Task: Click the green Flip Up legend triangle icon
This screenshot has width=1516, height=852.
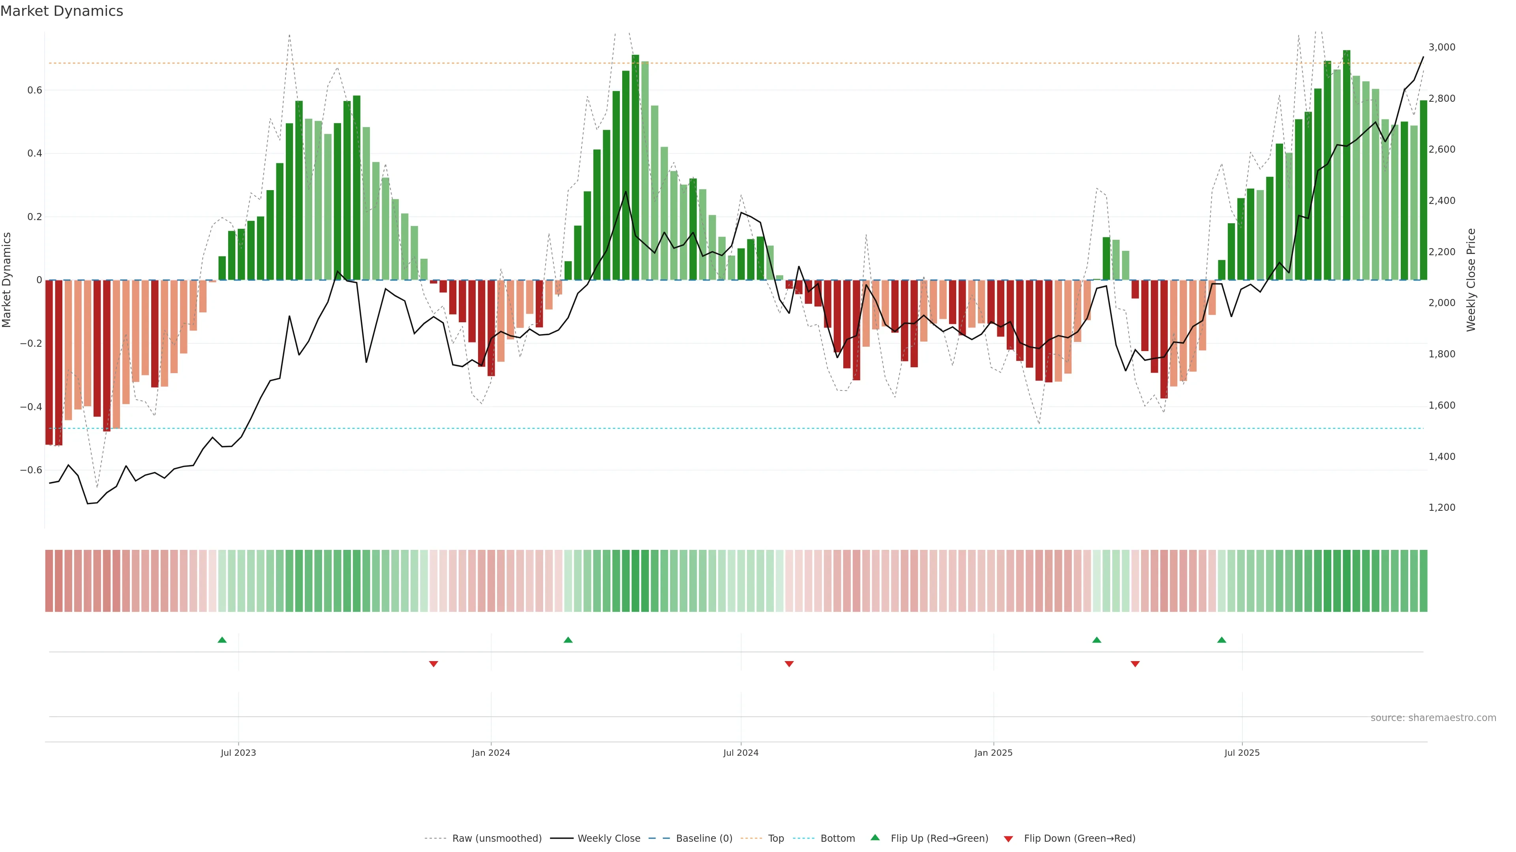Action: (x=875, y=837)
